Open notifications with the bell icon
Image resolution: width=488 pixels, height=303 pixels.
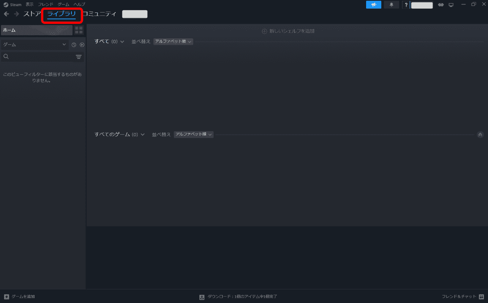click(391, 5)
